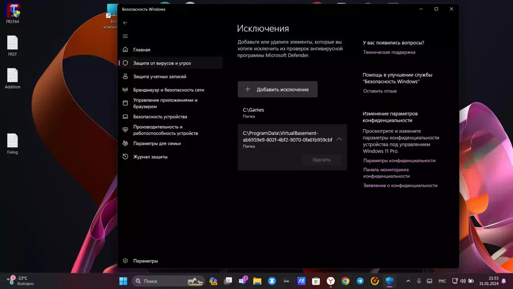Select Безопасность устройства in sidebar
This screenshot has height=289, width=513.
[x=170, y=117]
